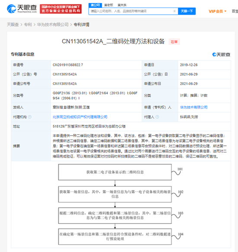Click help icon next to 代理人
This screenshot has width=238, height=252.
coord(157,117)
